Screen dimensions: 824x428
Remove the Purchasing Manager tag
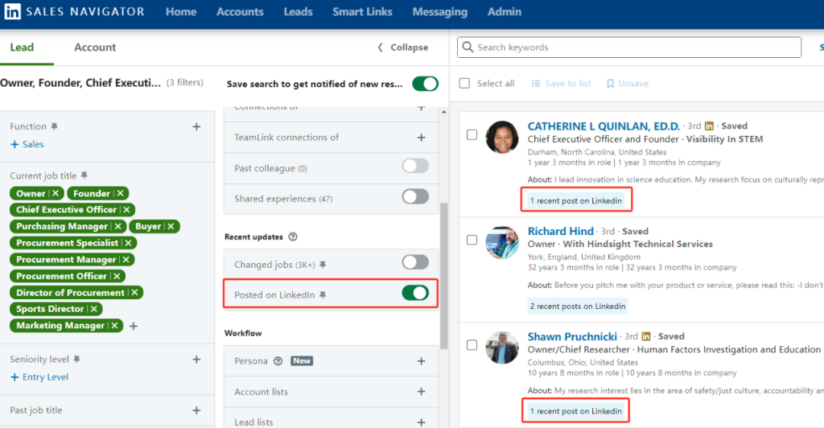click(117, 226)
